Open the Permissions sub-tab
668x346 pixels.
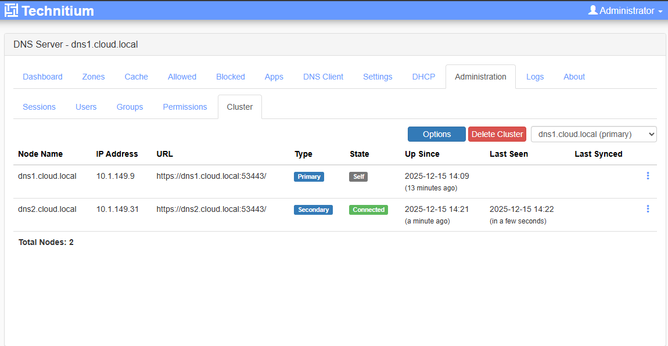185,107
